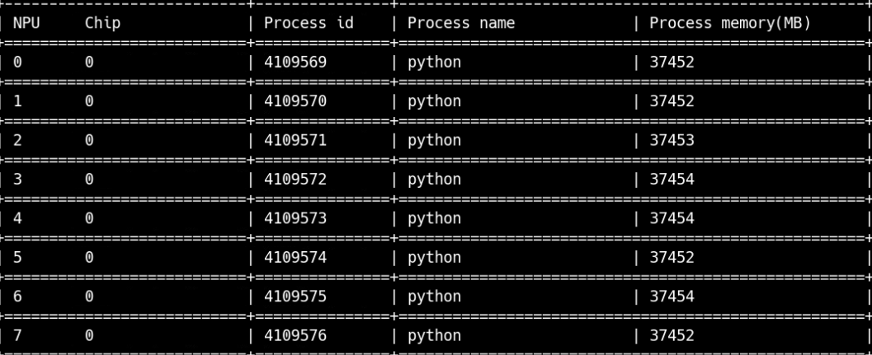The height and width of the screenshot is (355, 872).
Task: Click the "Process name" column header
Action: tap(460, 23)
